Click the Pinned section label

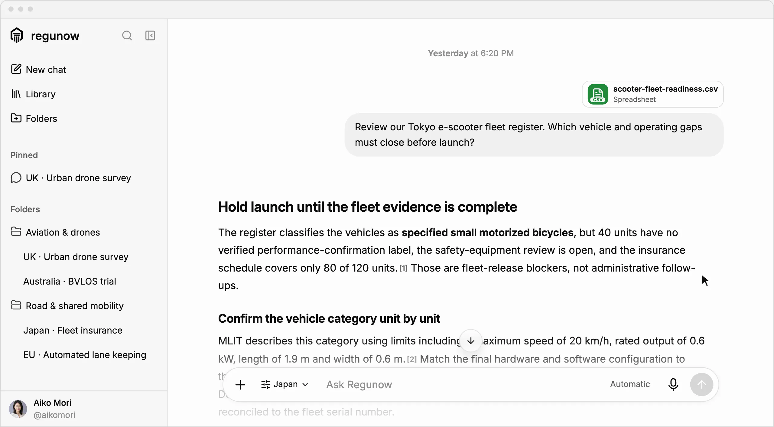(24, 155)
